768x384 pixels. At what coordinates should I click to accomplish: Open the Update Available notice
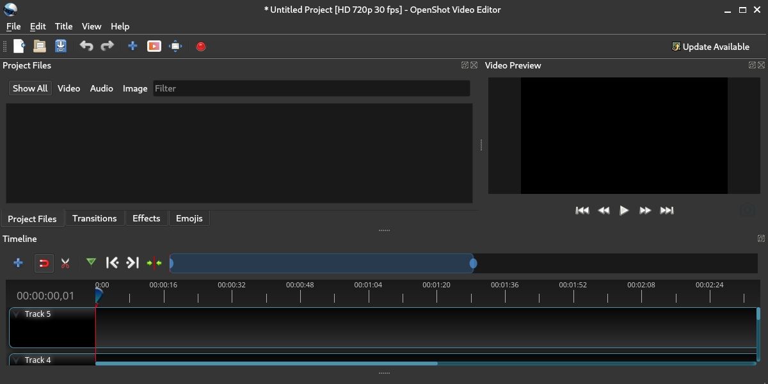(710, 46)
